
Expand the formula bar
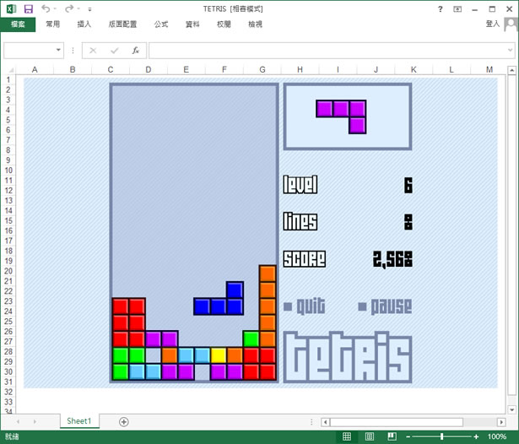(x=511, y=51)
